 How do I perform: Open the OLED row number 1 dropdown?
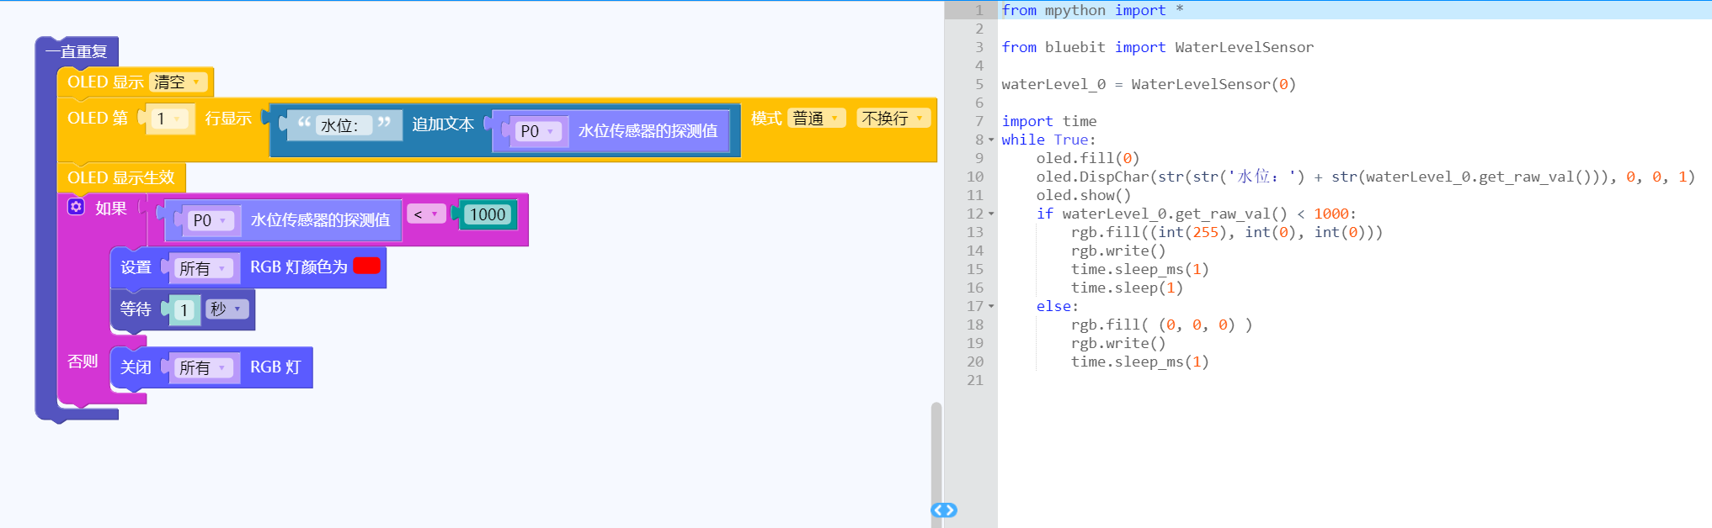pos(169,119)
